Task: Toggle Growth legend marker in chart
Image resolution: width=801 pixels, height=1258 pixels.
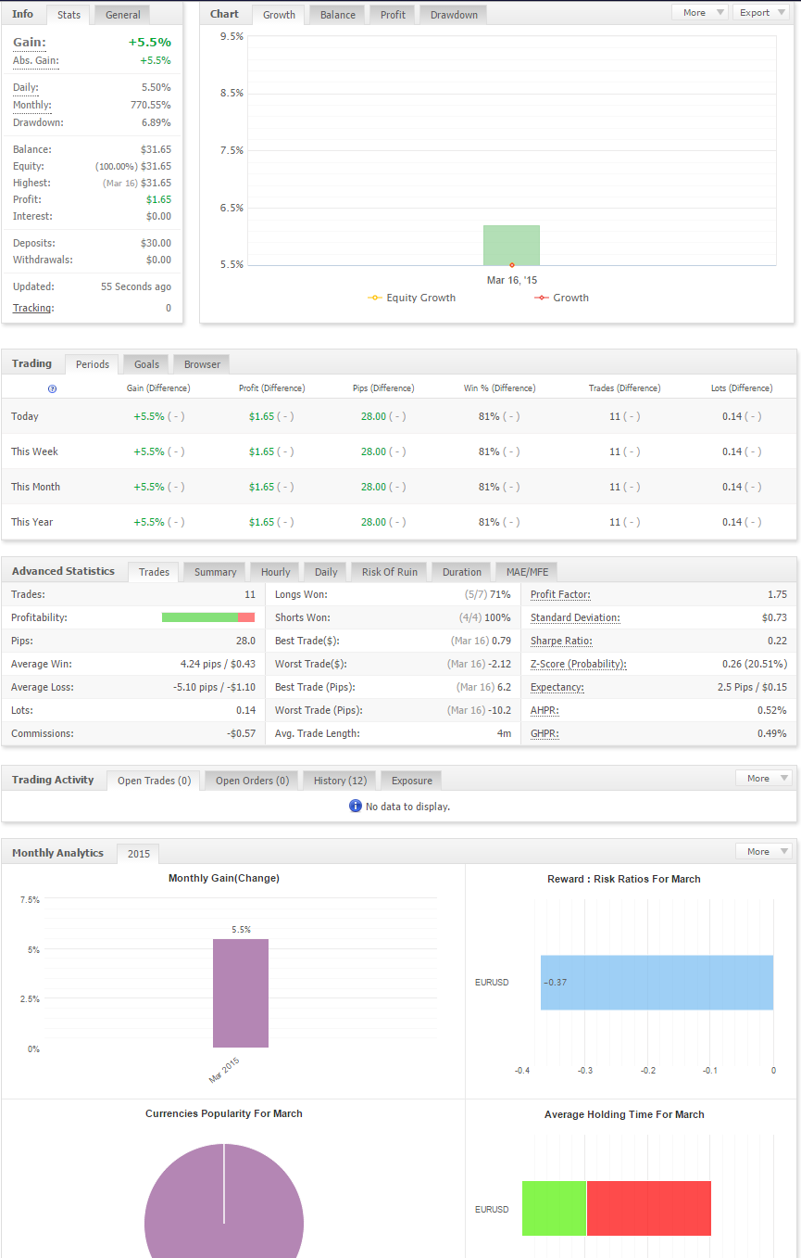Action: click(541, 298)
